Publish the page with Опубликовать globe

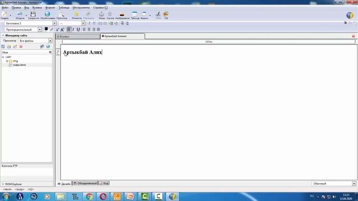pos(48,15)
